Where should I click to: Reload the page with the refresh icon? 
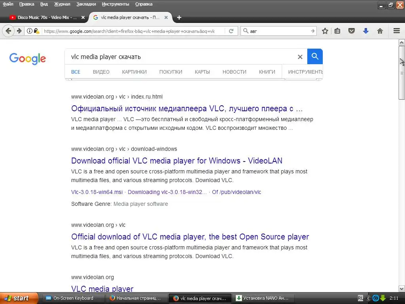pos(231,31)
